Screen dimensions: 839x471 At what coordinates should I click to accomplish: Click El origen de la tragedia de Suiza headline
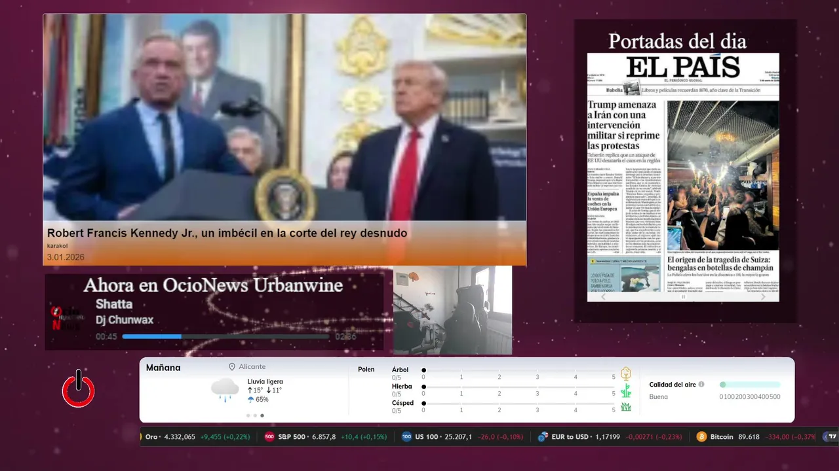[x=720, y=264]
